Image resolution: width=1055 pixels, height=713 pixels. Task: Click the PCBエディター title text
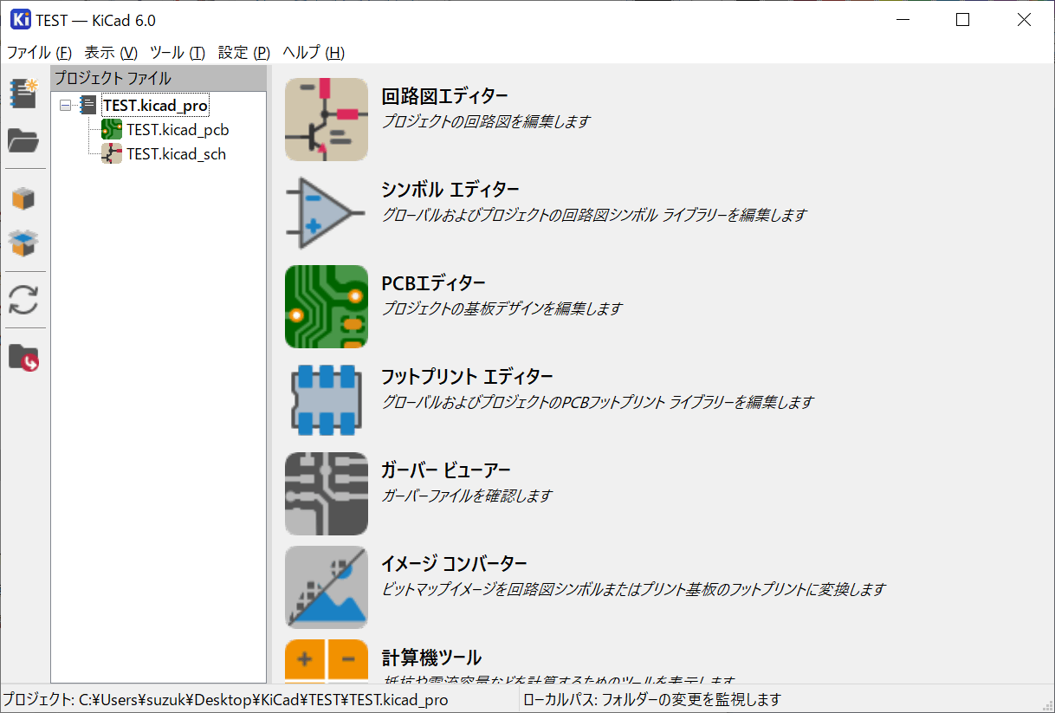pyautogui.click(x=434, y=283)
